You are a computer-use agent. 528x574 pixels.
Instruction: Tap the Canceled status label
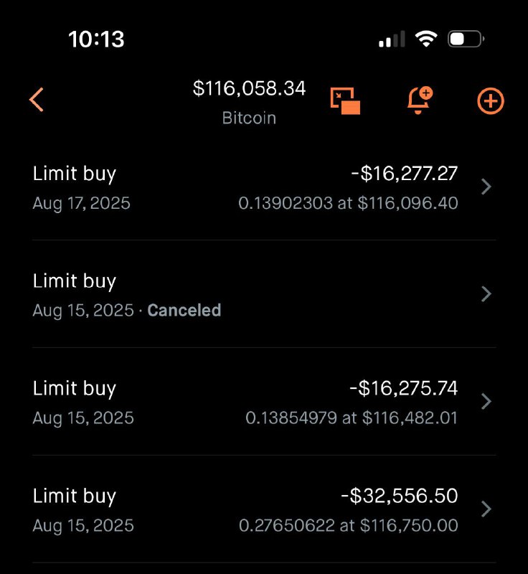click(x=184, y=310)
